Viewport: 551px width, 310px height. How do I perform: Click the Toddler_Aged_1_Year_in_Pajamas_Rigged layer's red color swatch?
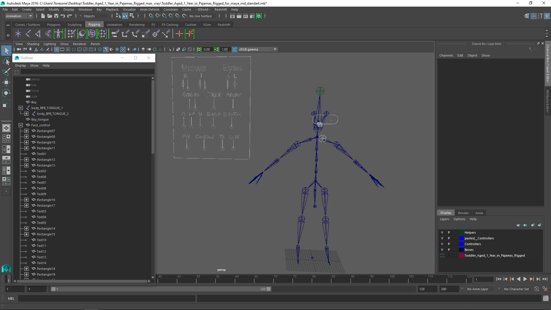tap(461, 255)
